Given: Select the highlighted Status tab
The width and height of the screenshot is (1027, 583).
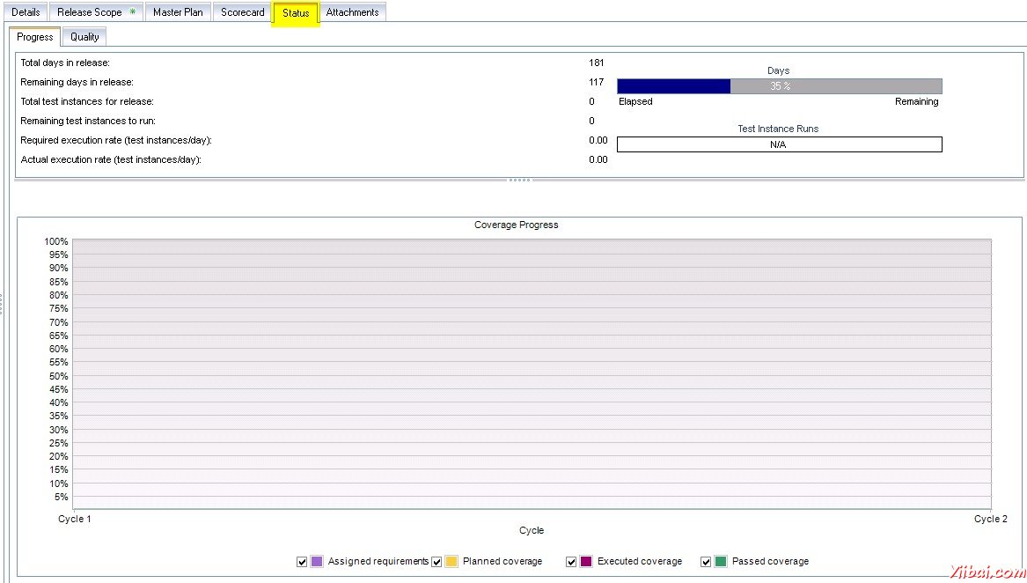Looking at the screenshot, I should click(x=296, y=13).
